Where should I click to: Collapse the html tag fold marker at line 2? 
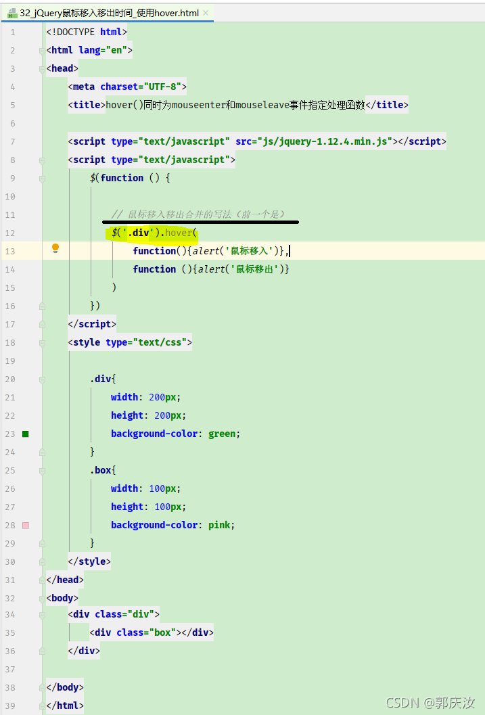(42, 51)
